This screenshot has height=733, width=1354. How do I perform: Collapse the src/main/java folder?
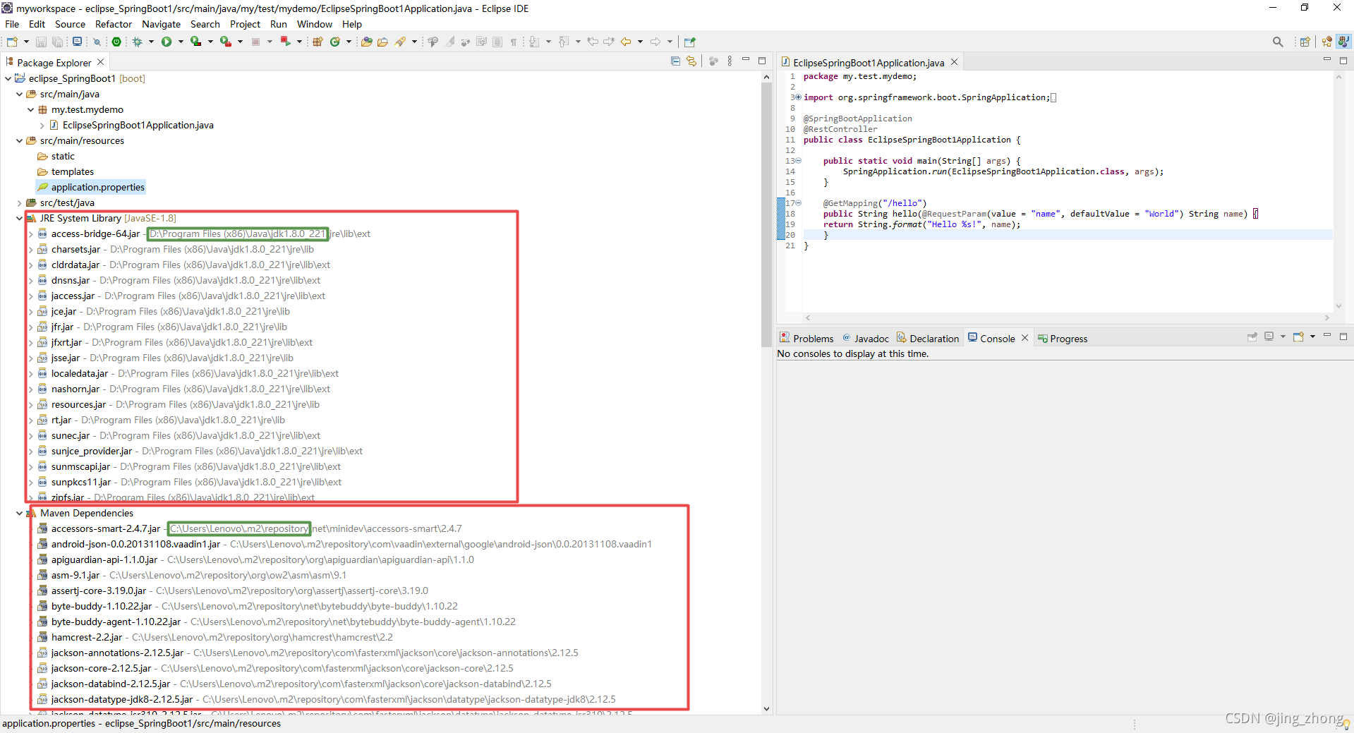tap(19, 94)
